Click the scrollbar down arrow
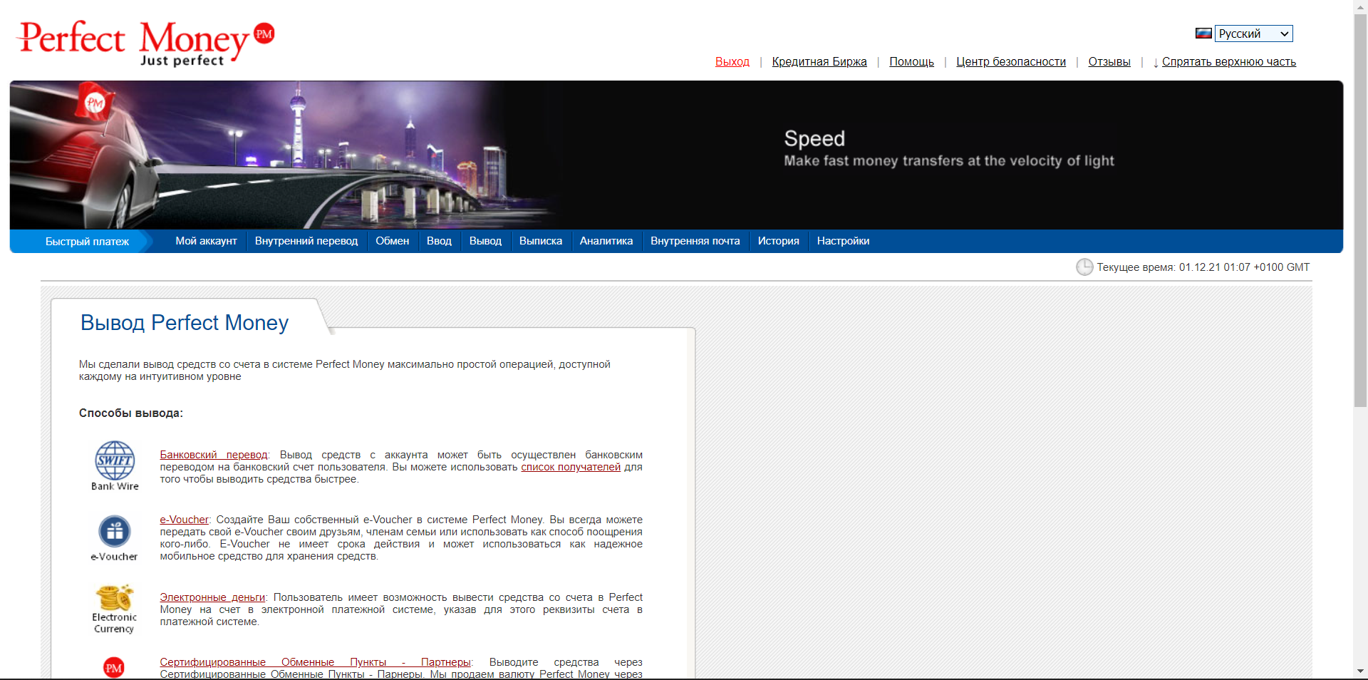1368x680 pixels. pyautogui.click(x=1361, y=671)
